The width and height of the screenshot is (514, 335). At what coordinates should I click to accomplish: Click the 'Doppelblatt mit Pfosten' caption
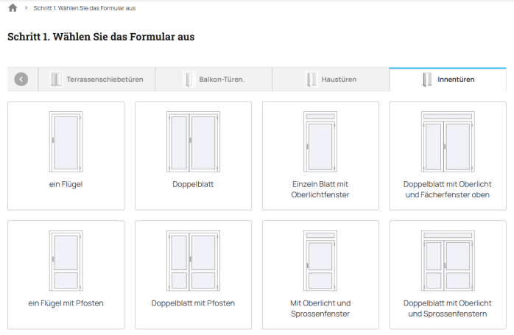pos(193,303)
